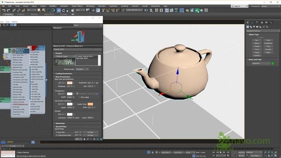Enable the Thin-walled checkbox
The width and height of the screenshot is (281, 158).
coord(79,97)
